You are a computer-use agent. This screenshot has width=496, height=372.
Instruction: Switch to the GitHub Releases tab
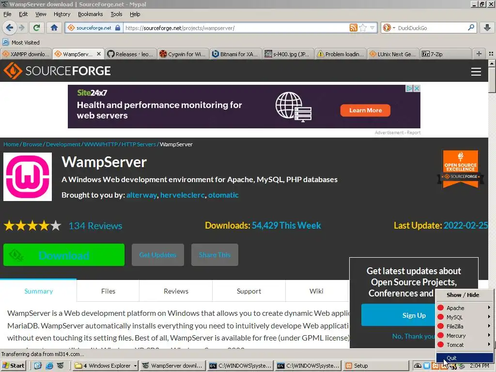[x=130, y=54]
